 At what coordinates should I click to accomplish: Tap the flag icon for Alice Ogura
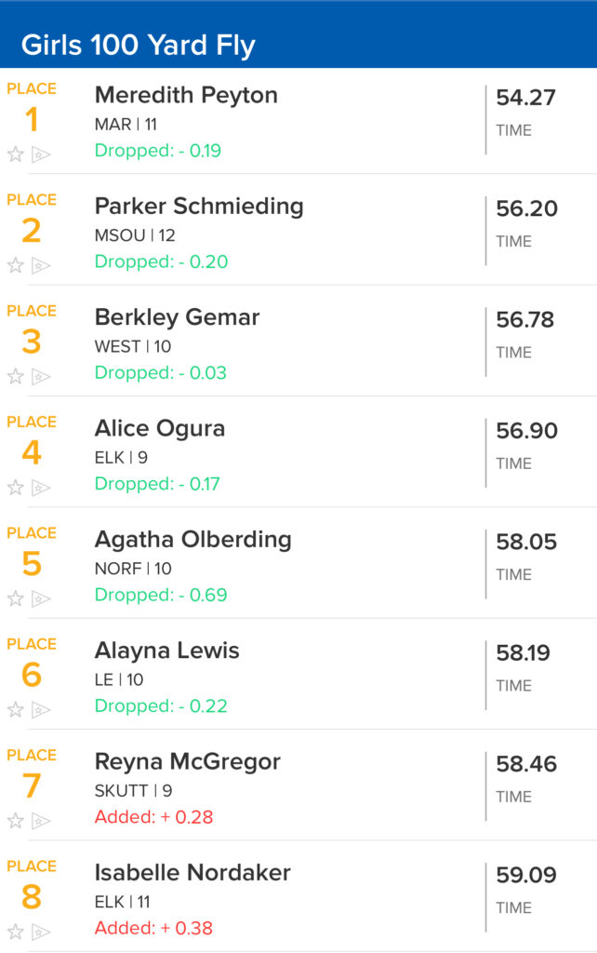[41, 488]
